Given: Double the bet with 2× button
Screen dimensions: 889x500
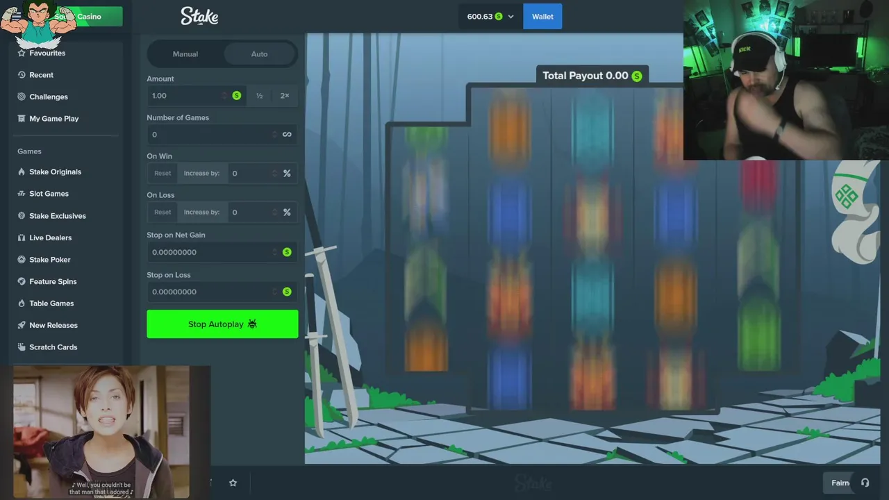Looking at the screenshot, I should tap(285, 96).
